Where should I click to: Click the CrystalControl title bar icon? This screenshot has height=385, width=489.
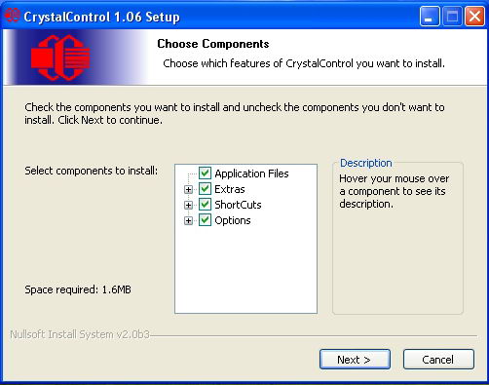13,15
